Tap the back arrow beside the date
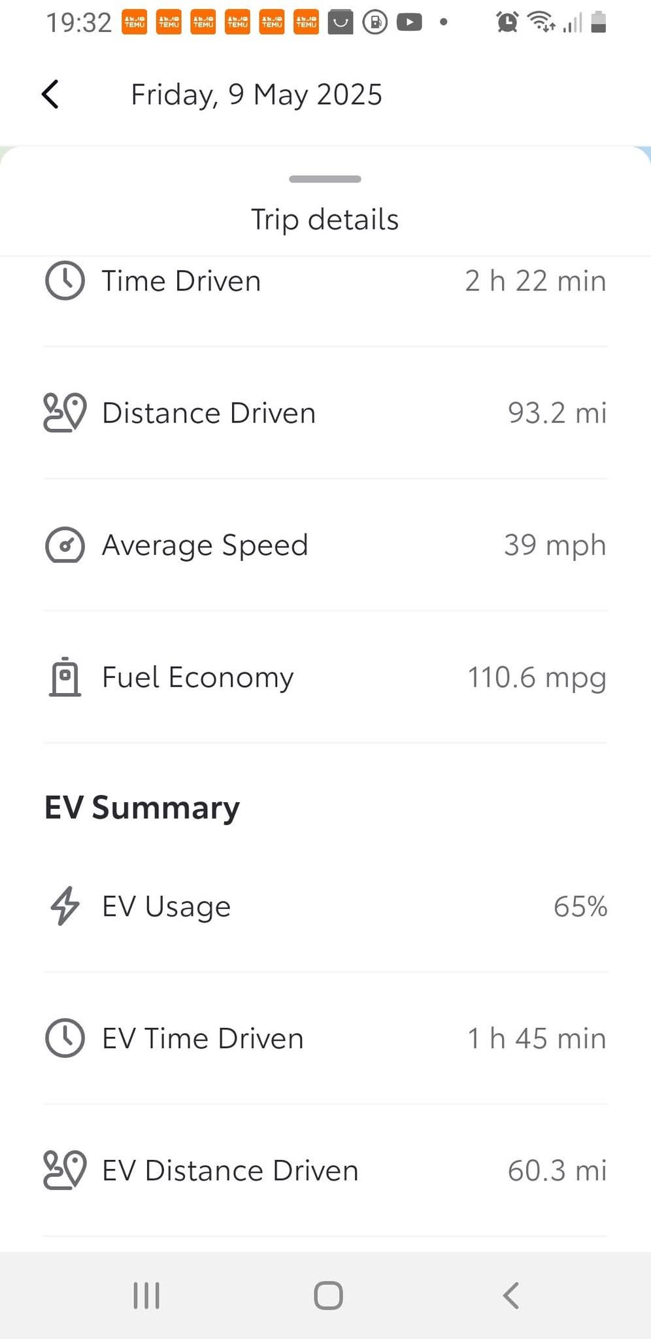 pos(50,94)
